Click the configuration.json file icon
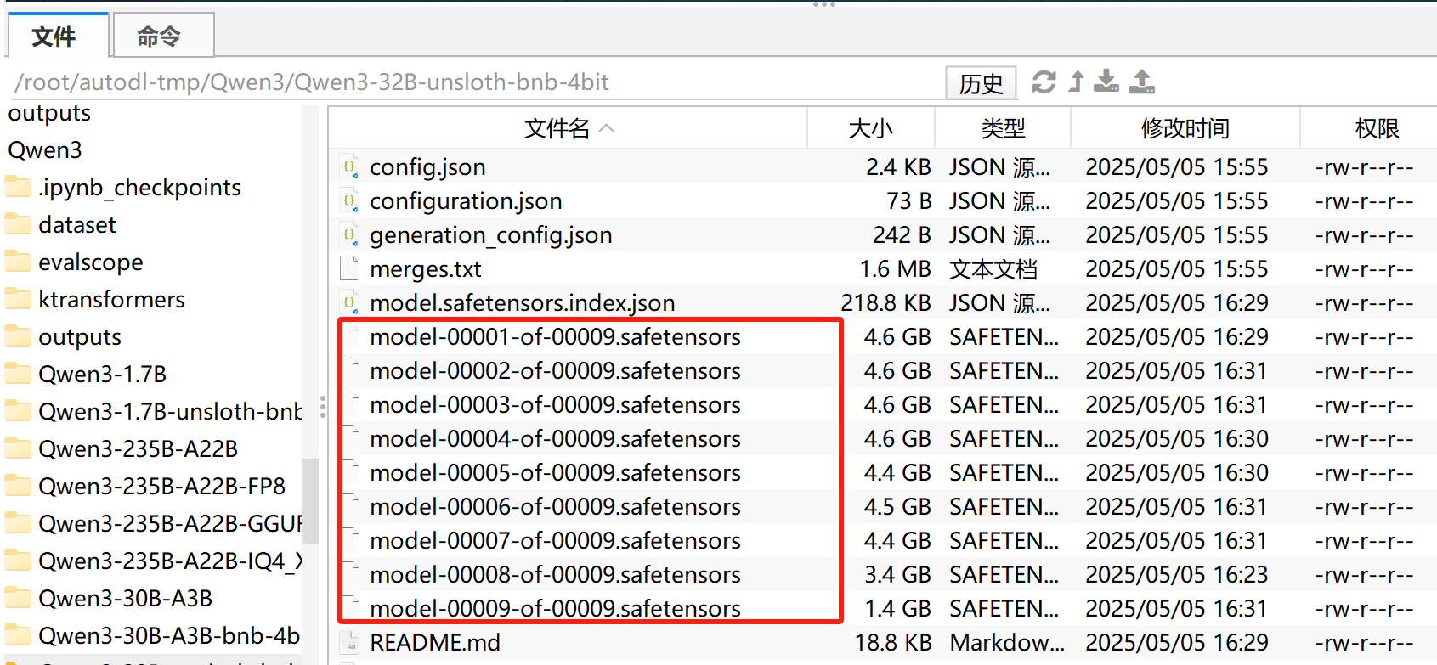 click(349, 200)
